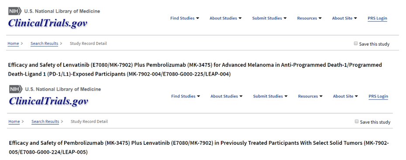This screenshot has height=160, width=406.
Task: Expand lower Find Studies dropdown
Action: click(x=186, y=96)
